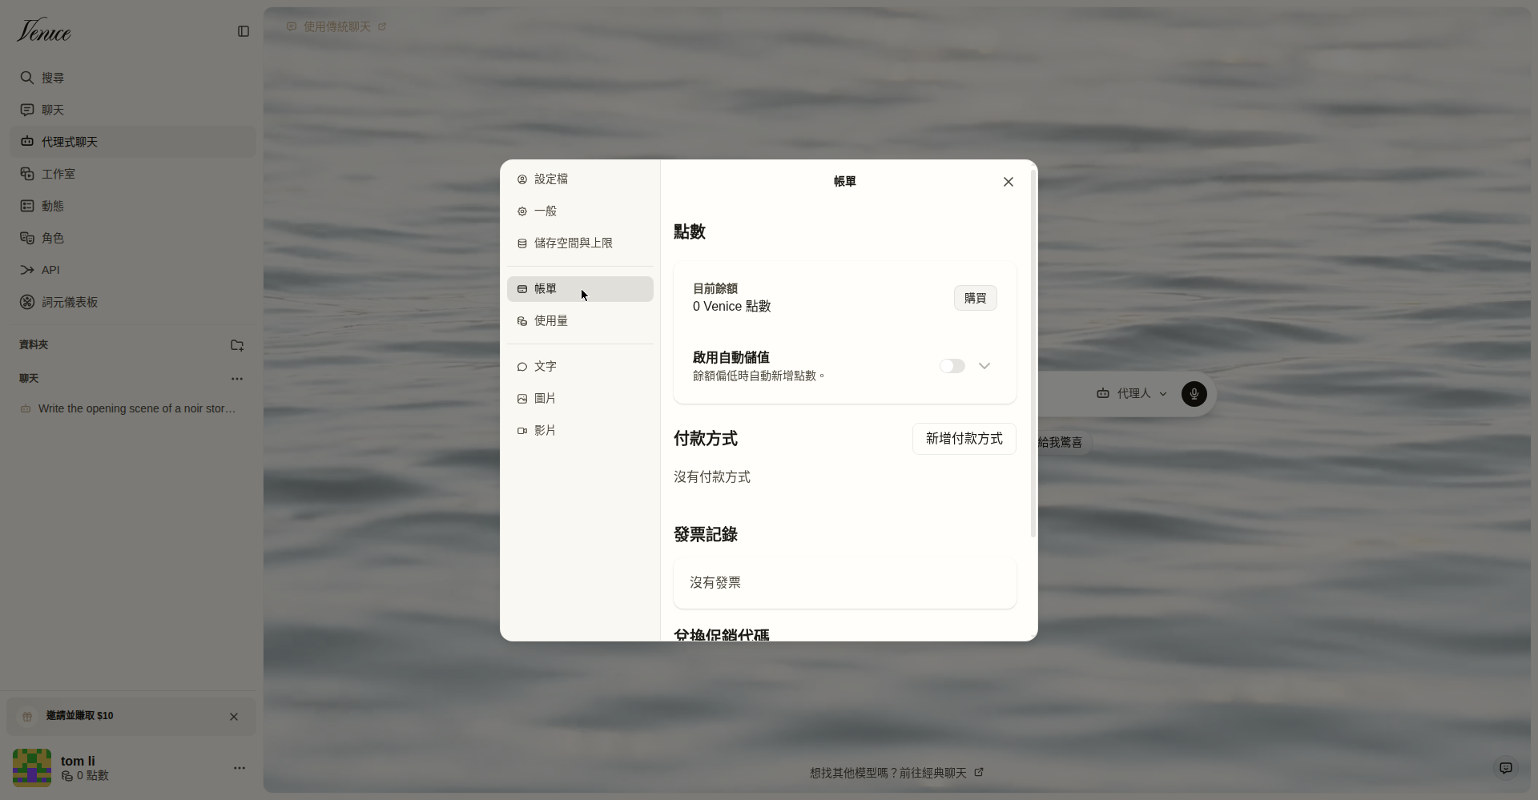Open 圖片 image settings tab
This screenshot has width=1538, height=800.
[x=580, y=399]
